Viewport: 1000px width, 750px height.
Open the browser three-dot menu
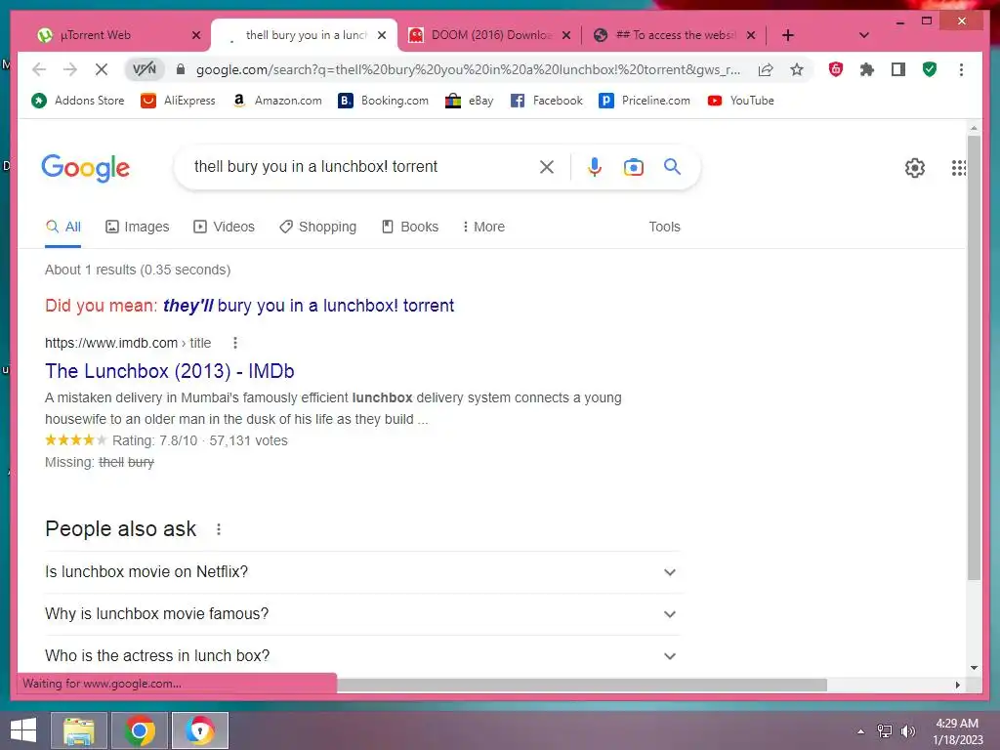click(961, 69)
